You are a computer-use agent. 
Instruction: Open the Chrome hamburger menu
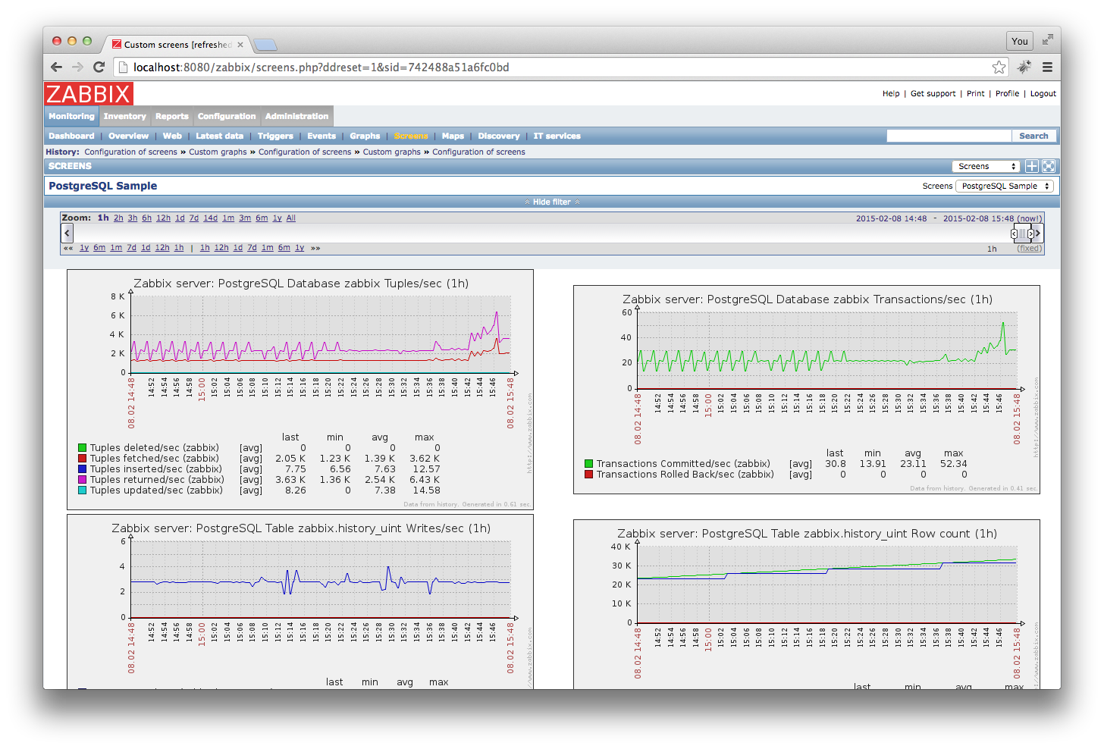[1047, 67]
